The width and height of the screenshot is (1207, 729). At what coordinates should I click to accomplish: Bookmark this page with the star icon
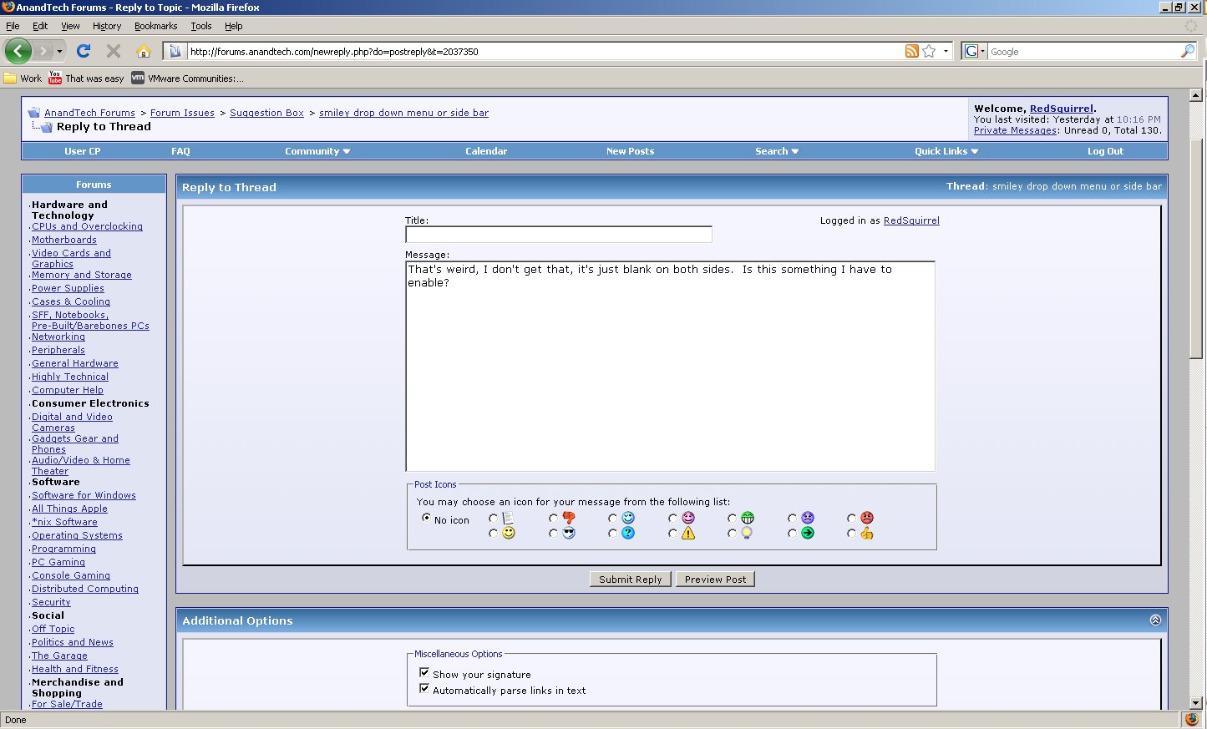[x=929, y=51]
